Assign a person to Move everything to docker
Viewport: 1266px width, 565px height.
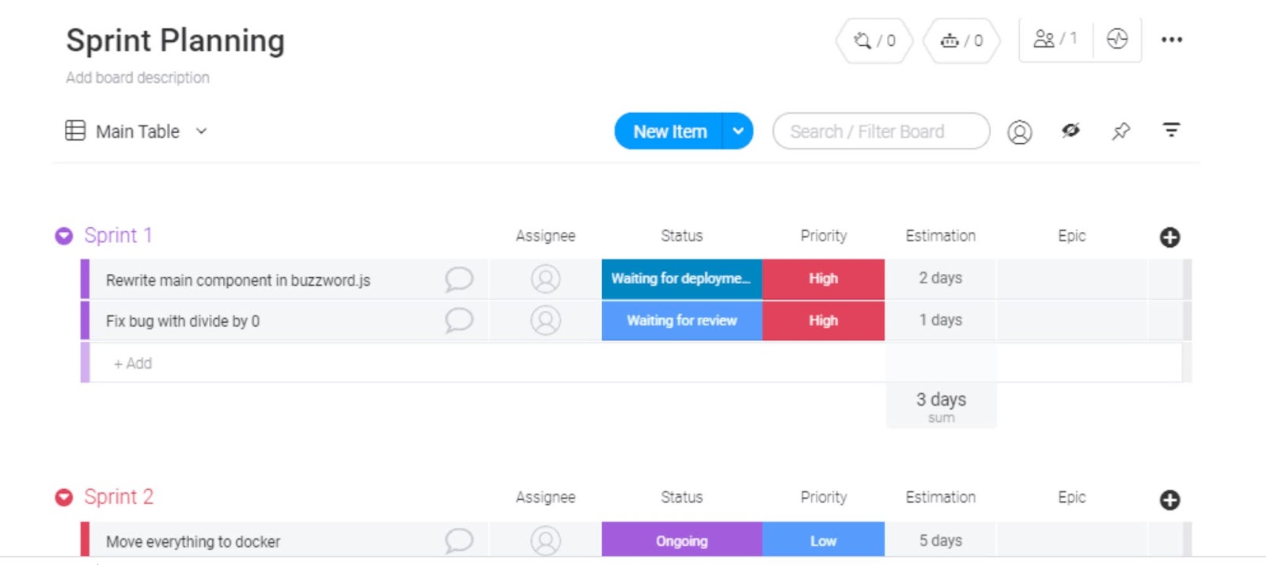[x=545, y=541]
